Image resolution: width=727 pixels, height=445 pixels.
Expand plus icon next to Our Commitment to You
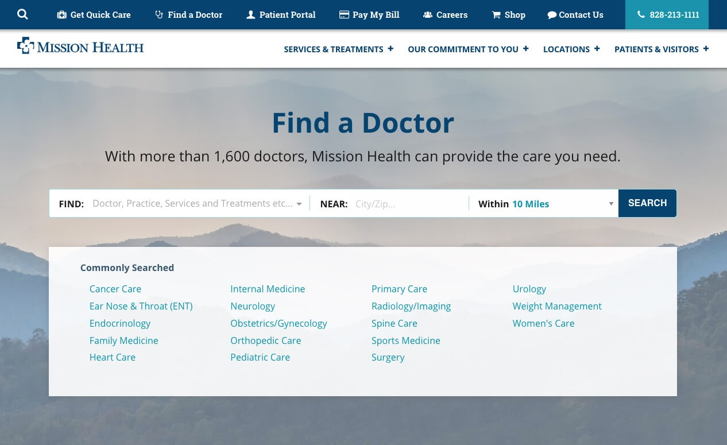pyautogui.click(x=525, y=49)
